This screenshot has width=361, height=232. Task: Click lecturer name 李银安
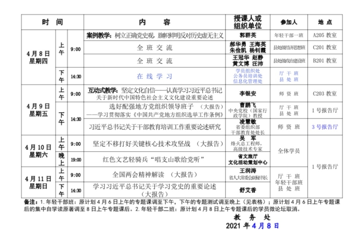pyautogui.click(x=247, y=93)
